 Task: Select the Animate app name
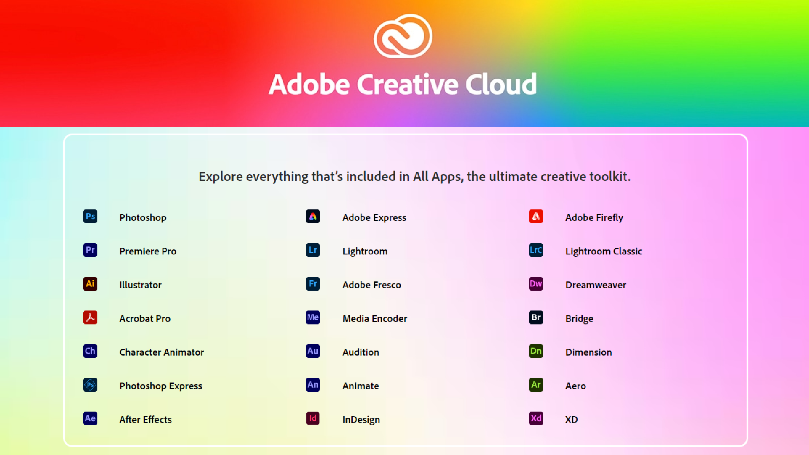tap(360, 386)
